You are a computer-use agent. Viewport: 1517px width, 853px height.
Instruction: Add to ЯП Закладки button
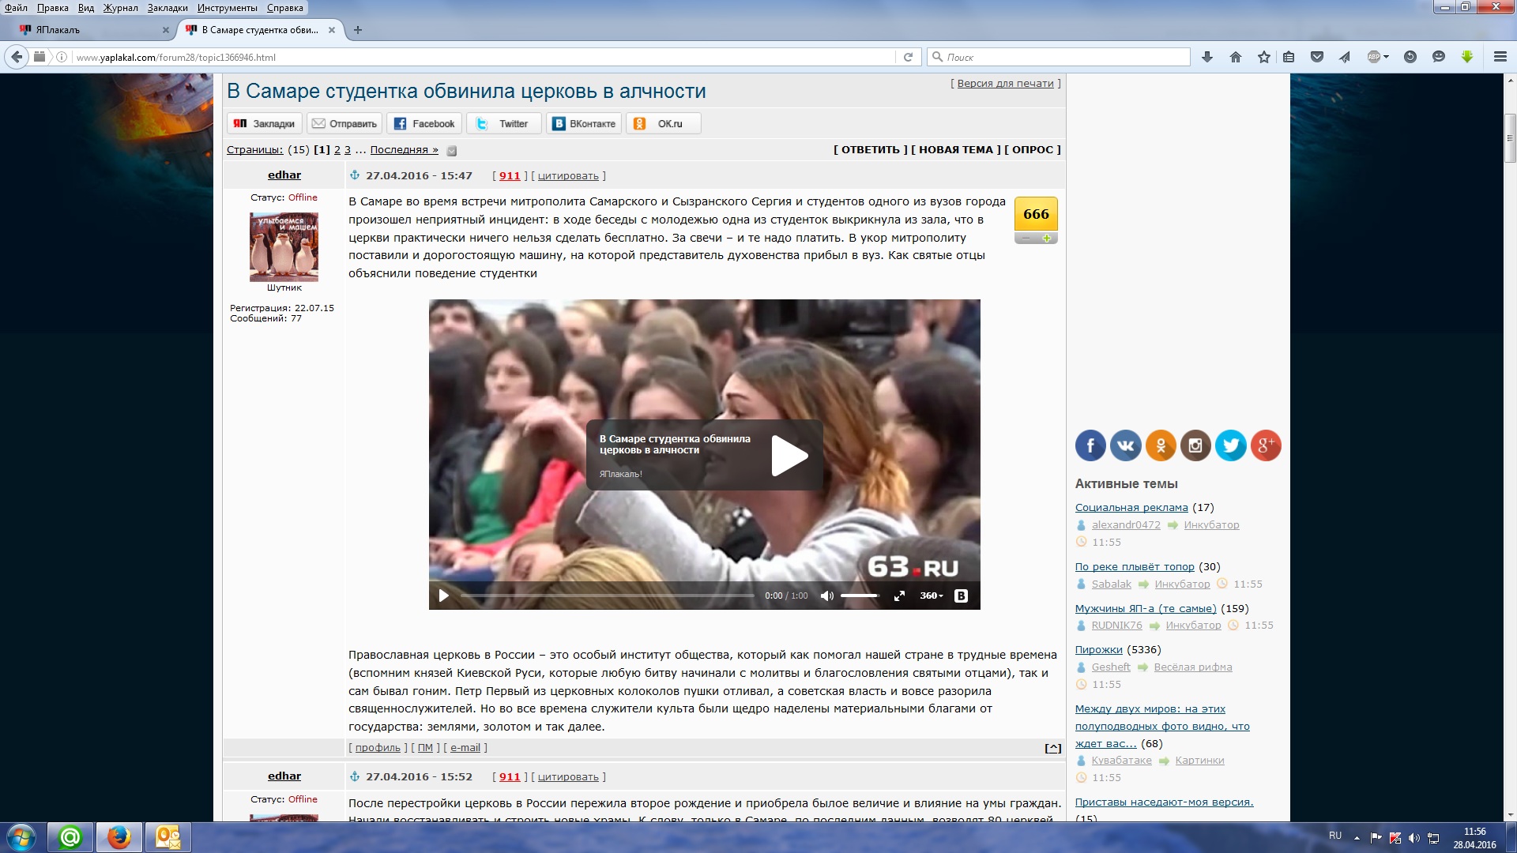(x=265, y=123)
